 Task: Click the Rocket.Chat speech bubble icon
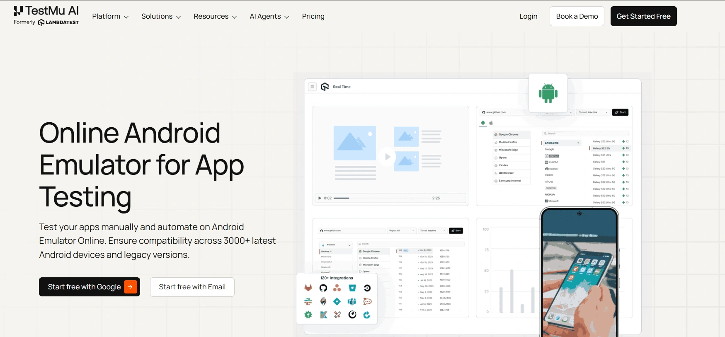coord(367,301)
